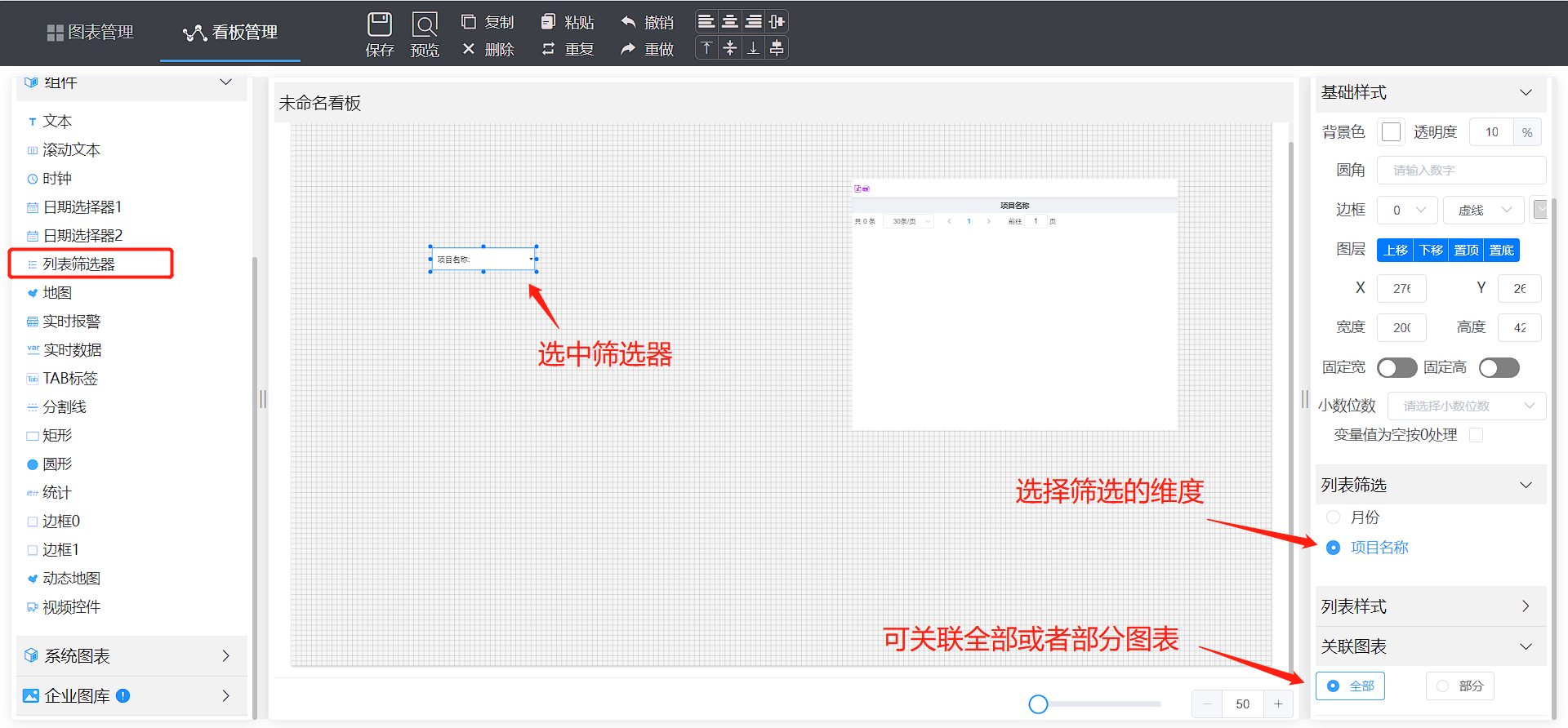1568x728 pixels.
Task: Select the 日期选择器1 component
Action: click(x=74, y=207)
